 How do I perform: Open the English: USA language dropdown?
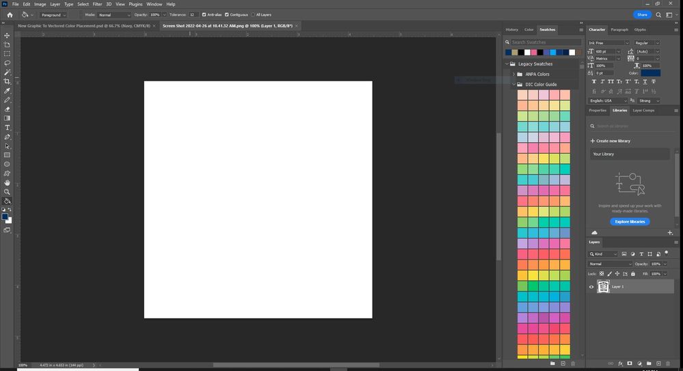608,100
